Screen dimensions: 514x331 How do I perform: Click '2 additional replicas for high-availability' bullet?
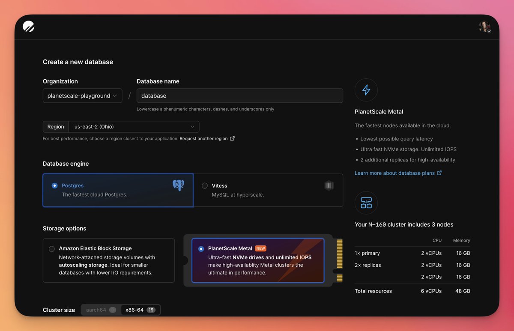[408, 160]
